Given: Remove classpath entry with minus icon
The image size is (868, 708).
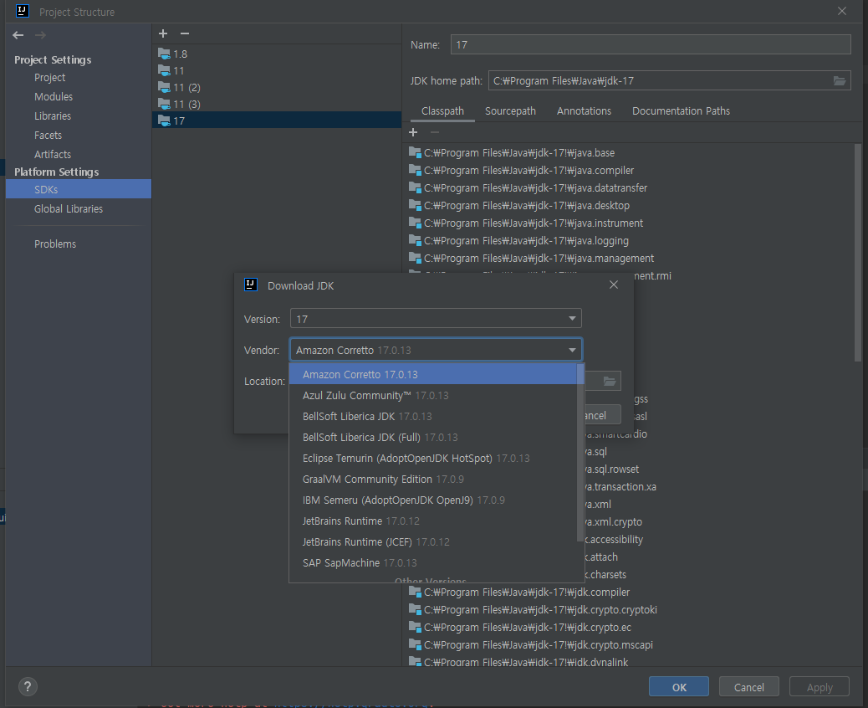Looking at the screenshot, I should coord(435,132).
